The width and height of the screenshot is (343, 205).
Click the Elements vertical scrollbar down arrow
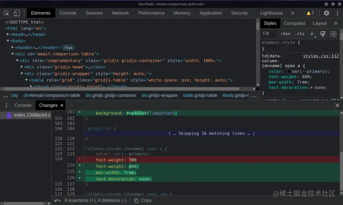pyautogui.click(x=258, y=85)
